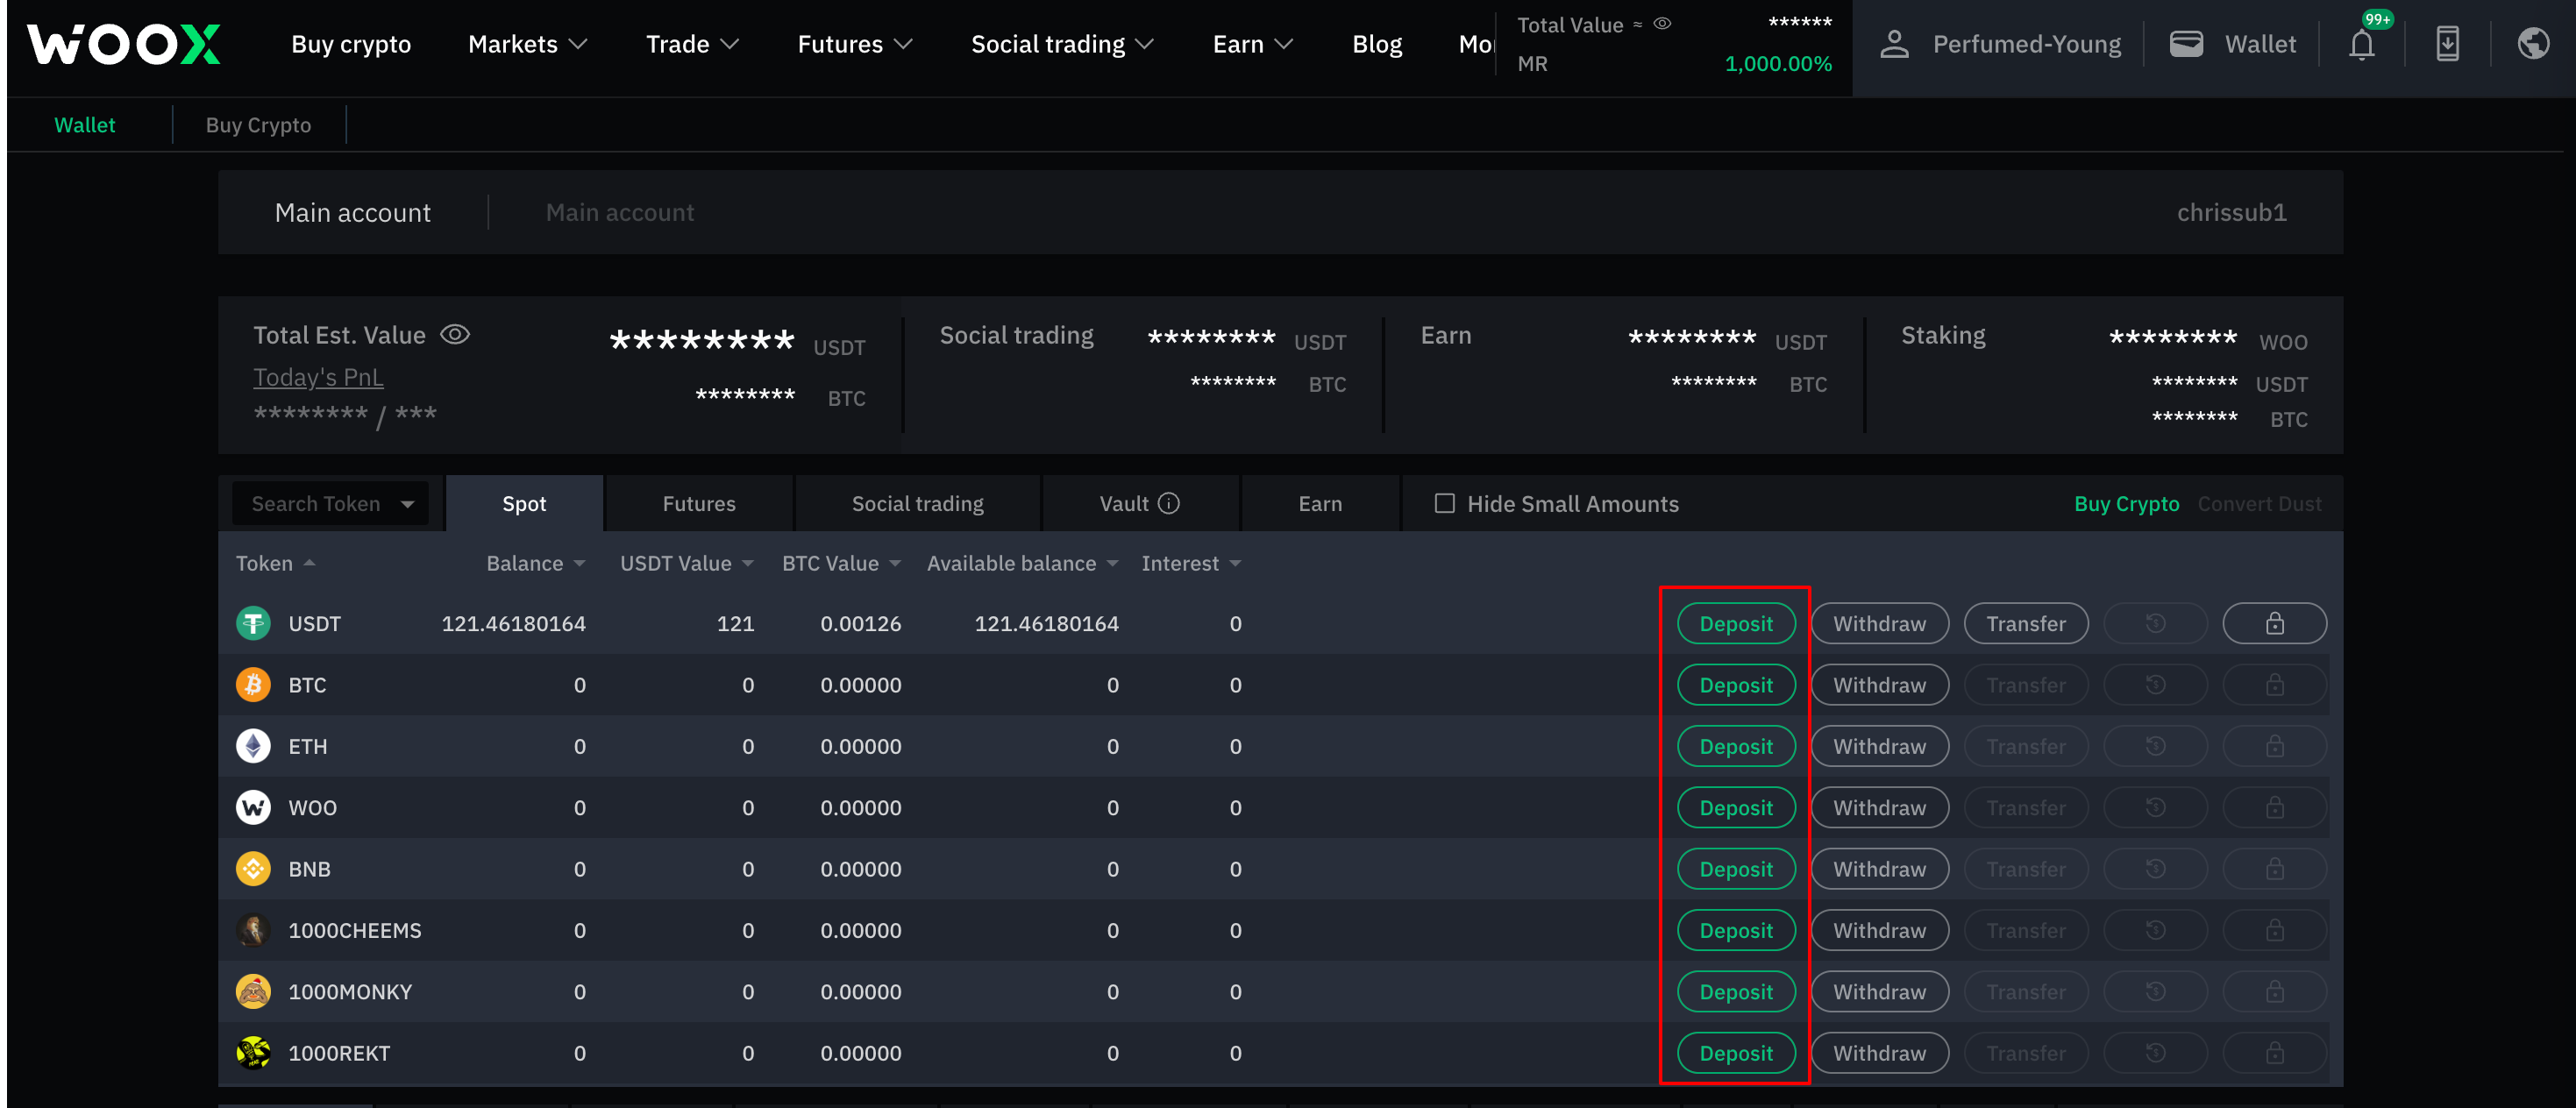Viewport: 2576px width, 1108px height.
Task: Click the lock icon in BTC row
Action: pos(2274,684)
